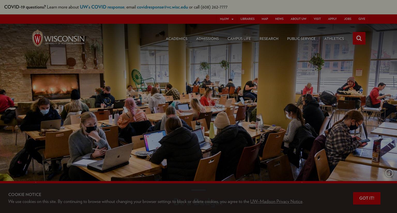Open Libraries in the top bar
This screenshot has height=213, width=397.
(x=247, y=19)
